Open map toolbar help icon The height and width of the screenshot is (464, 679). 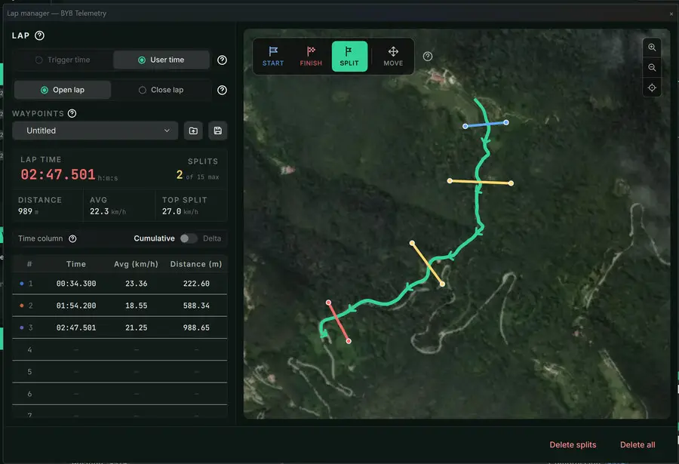coord(428,57)
